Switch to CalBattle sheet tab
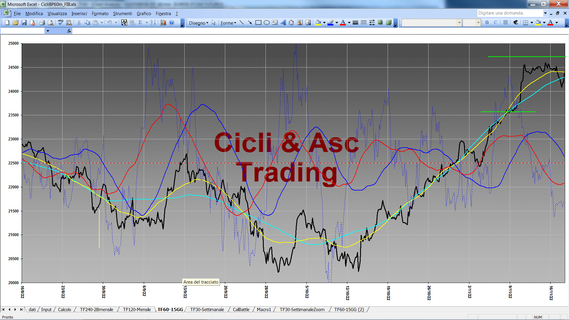Viewport: 569px width, 320px height. coord(241,310)
